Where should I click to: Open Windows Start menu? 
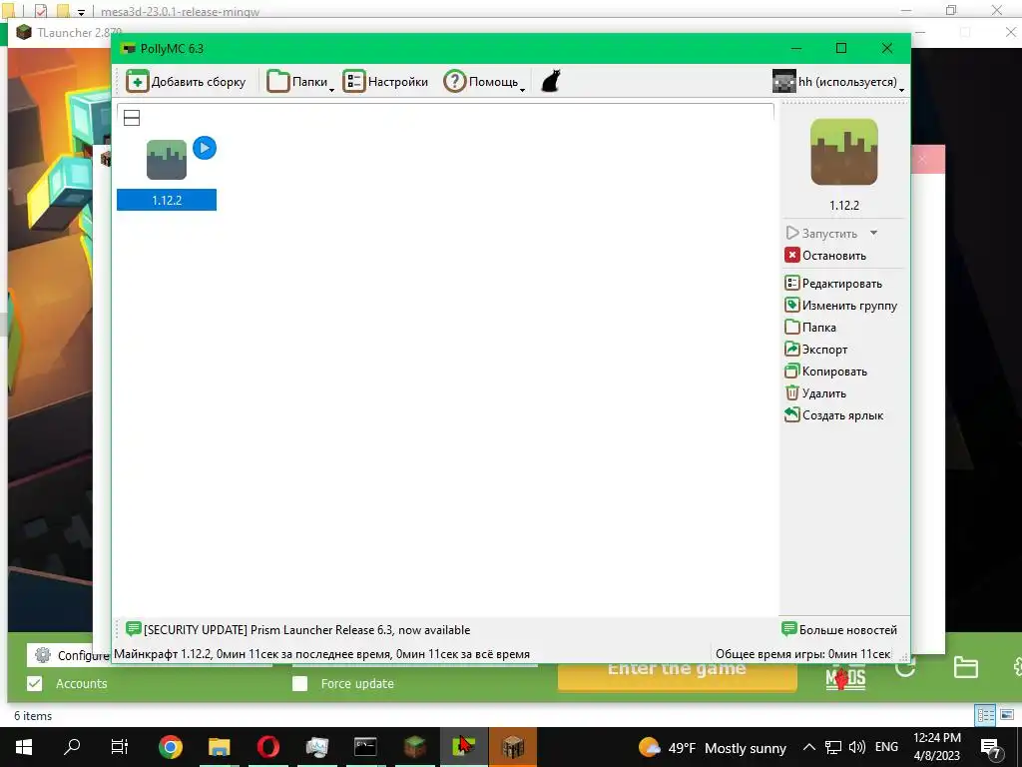[24, 747]
